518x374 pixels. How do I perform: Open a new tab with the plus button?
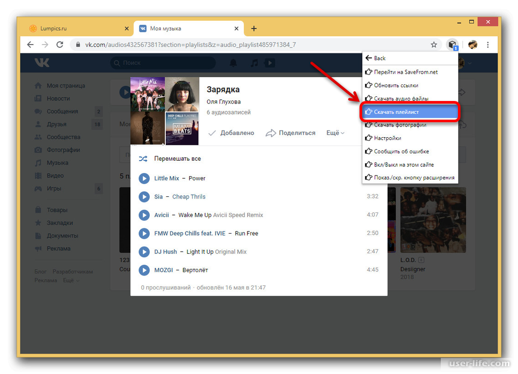254,28
